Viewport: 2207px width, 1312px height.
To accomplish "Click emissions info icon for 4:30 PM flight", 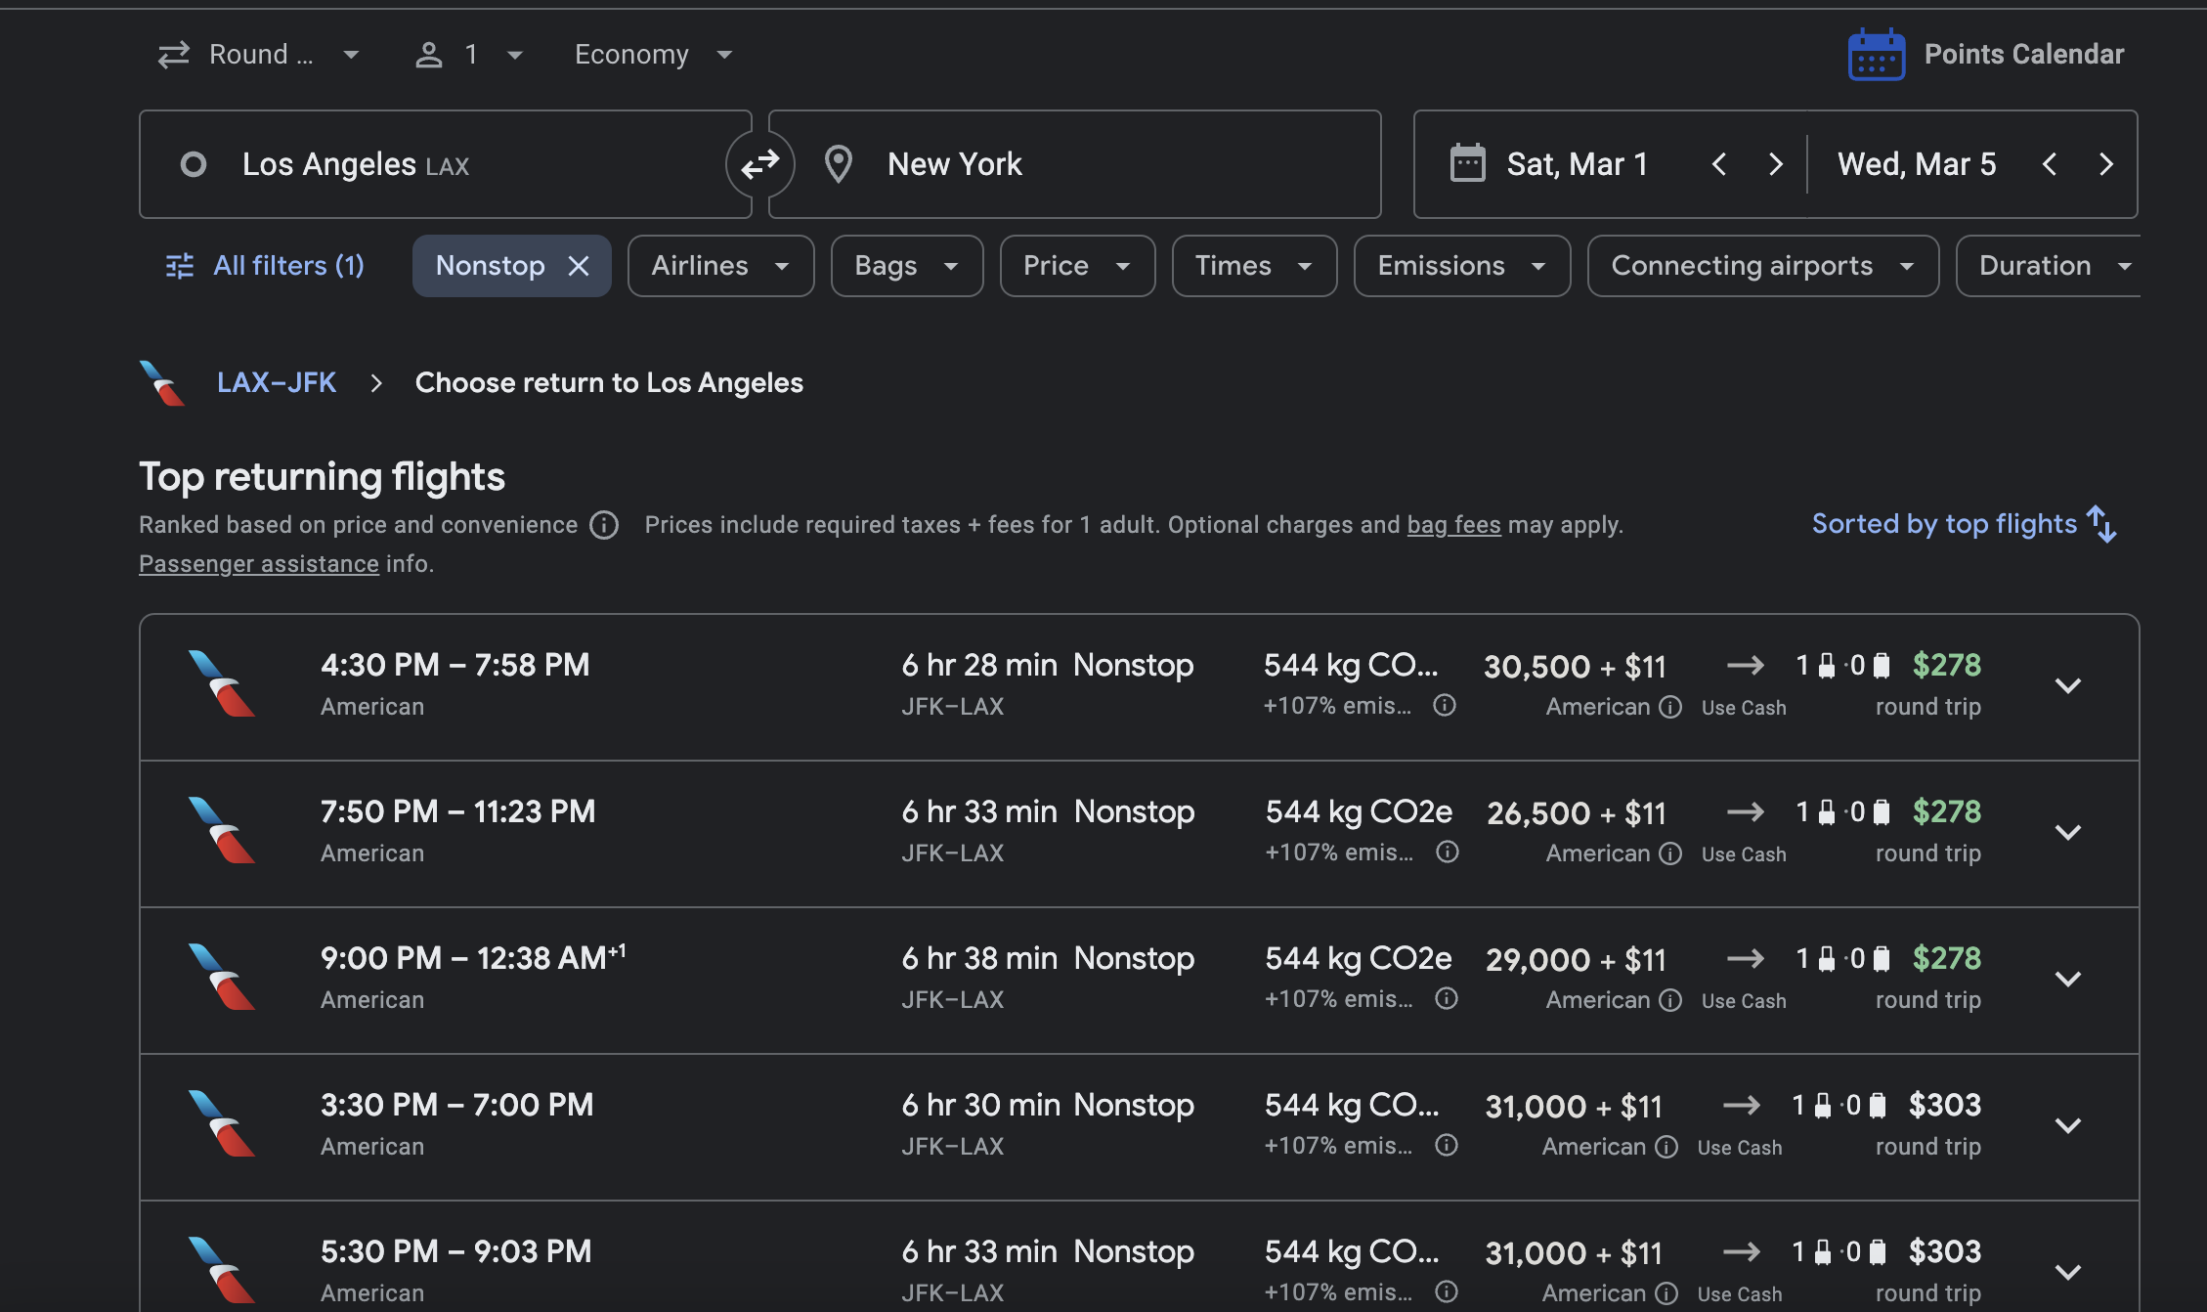I will (x=1445, y=705).
